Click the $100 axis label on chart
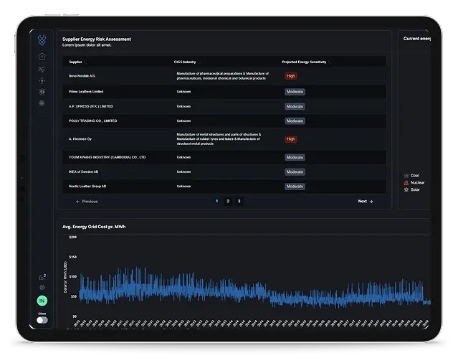458x358 pixels. (72, 277)
